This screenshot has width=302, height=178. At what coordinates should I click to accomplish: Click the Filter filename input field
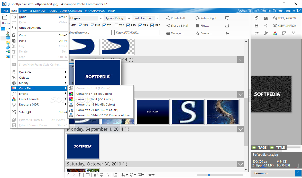(x=90, y=33)
